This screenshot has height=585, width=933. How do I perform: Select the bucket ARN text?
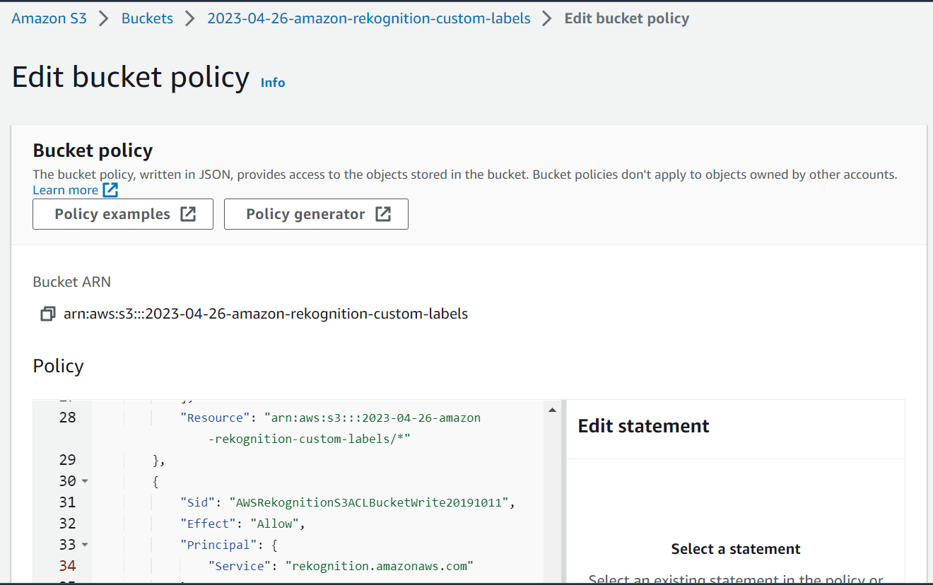coord(266,314)
